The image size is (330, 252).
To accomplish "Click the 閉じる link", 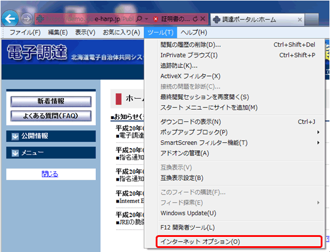I will coord(50,174).
